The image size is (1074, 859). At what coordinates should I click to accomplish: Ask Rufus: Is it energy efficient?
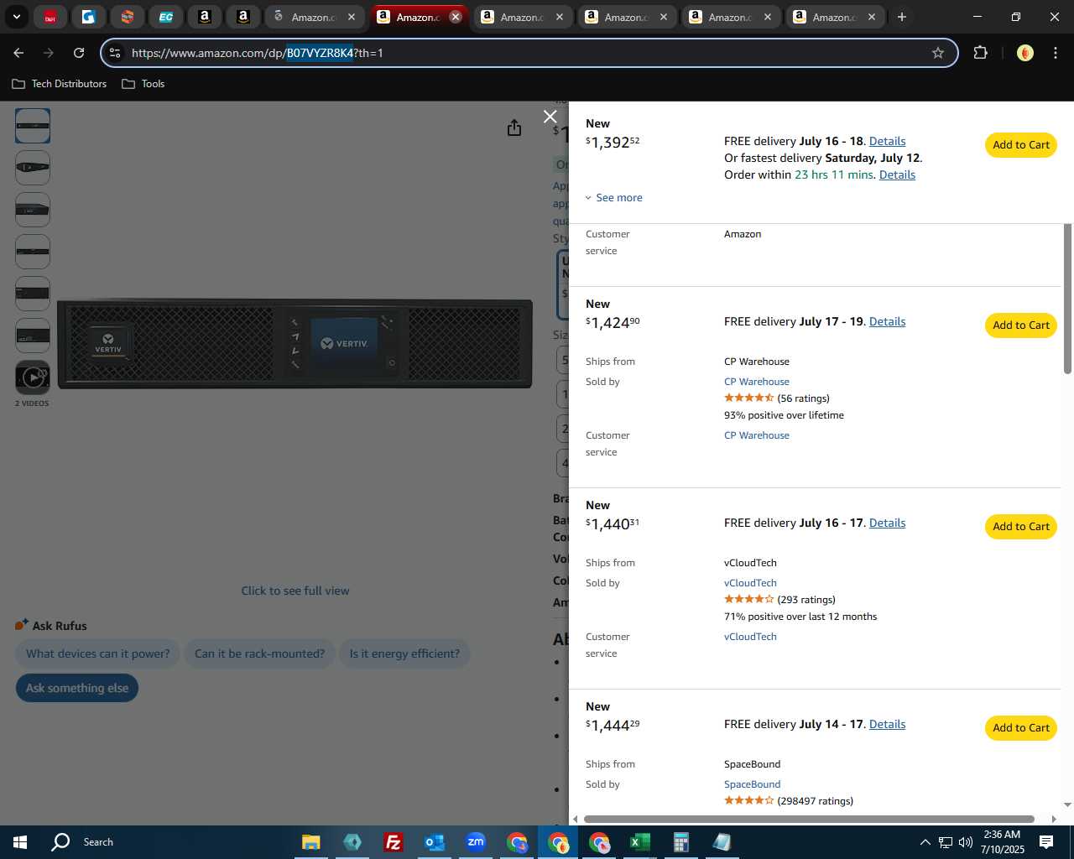[x=404, y=653]
